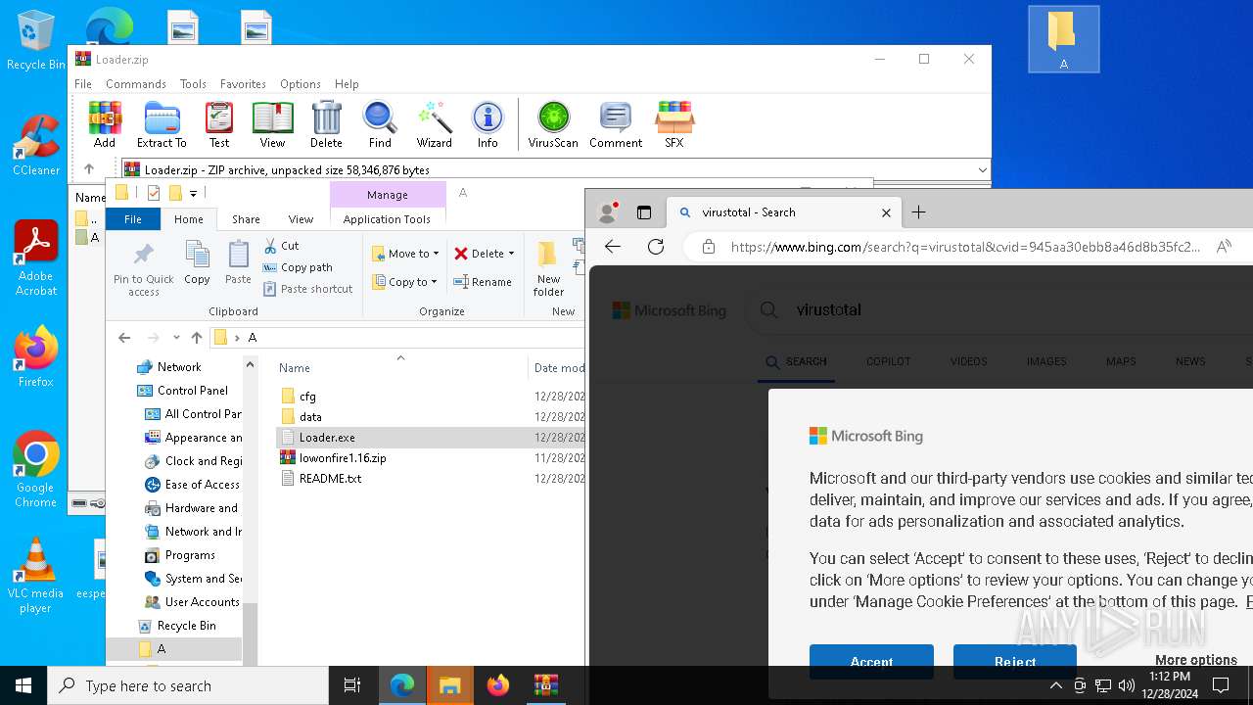1253x705 pixels.
Task: Open the Move to dropdown
Action: click(405, 254)
